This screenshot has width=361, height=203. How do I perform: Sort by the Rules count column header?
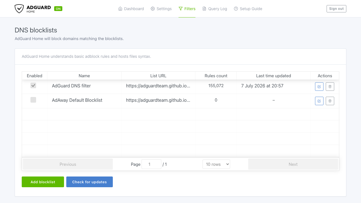pos(216,76)
